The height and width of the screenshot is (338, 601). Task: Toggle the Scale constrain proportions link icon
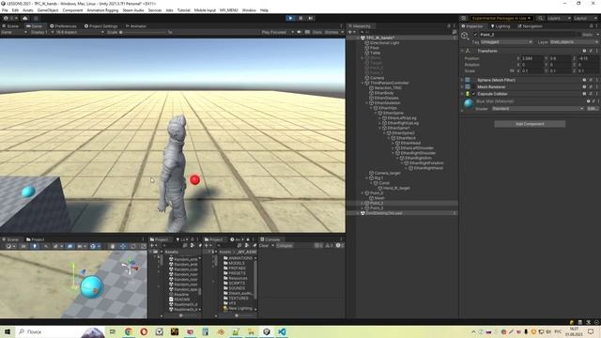click(x=512, y=71)
